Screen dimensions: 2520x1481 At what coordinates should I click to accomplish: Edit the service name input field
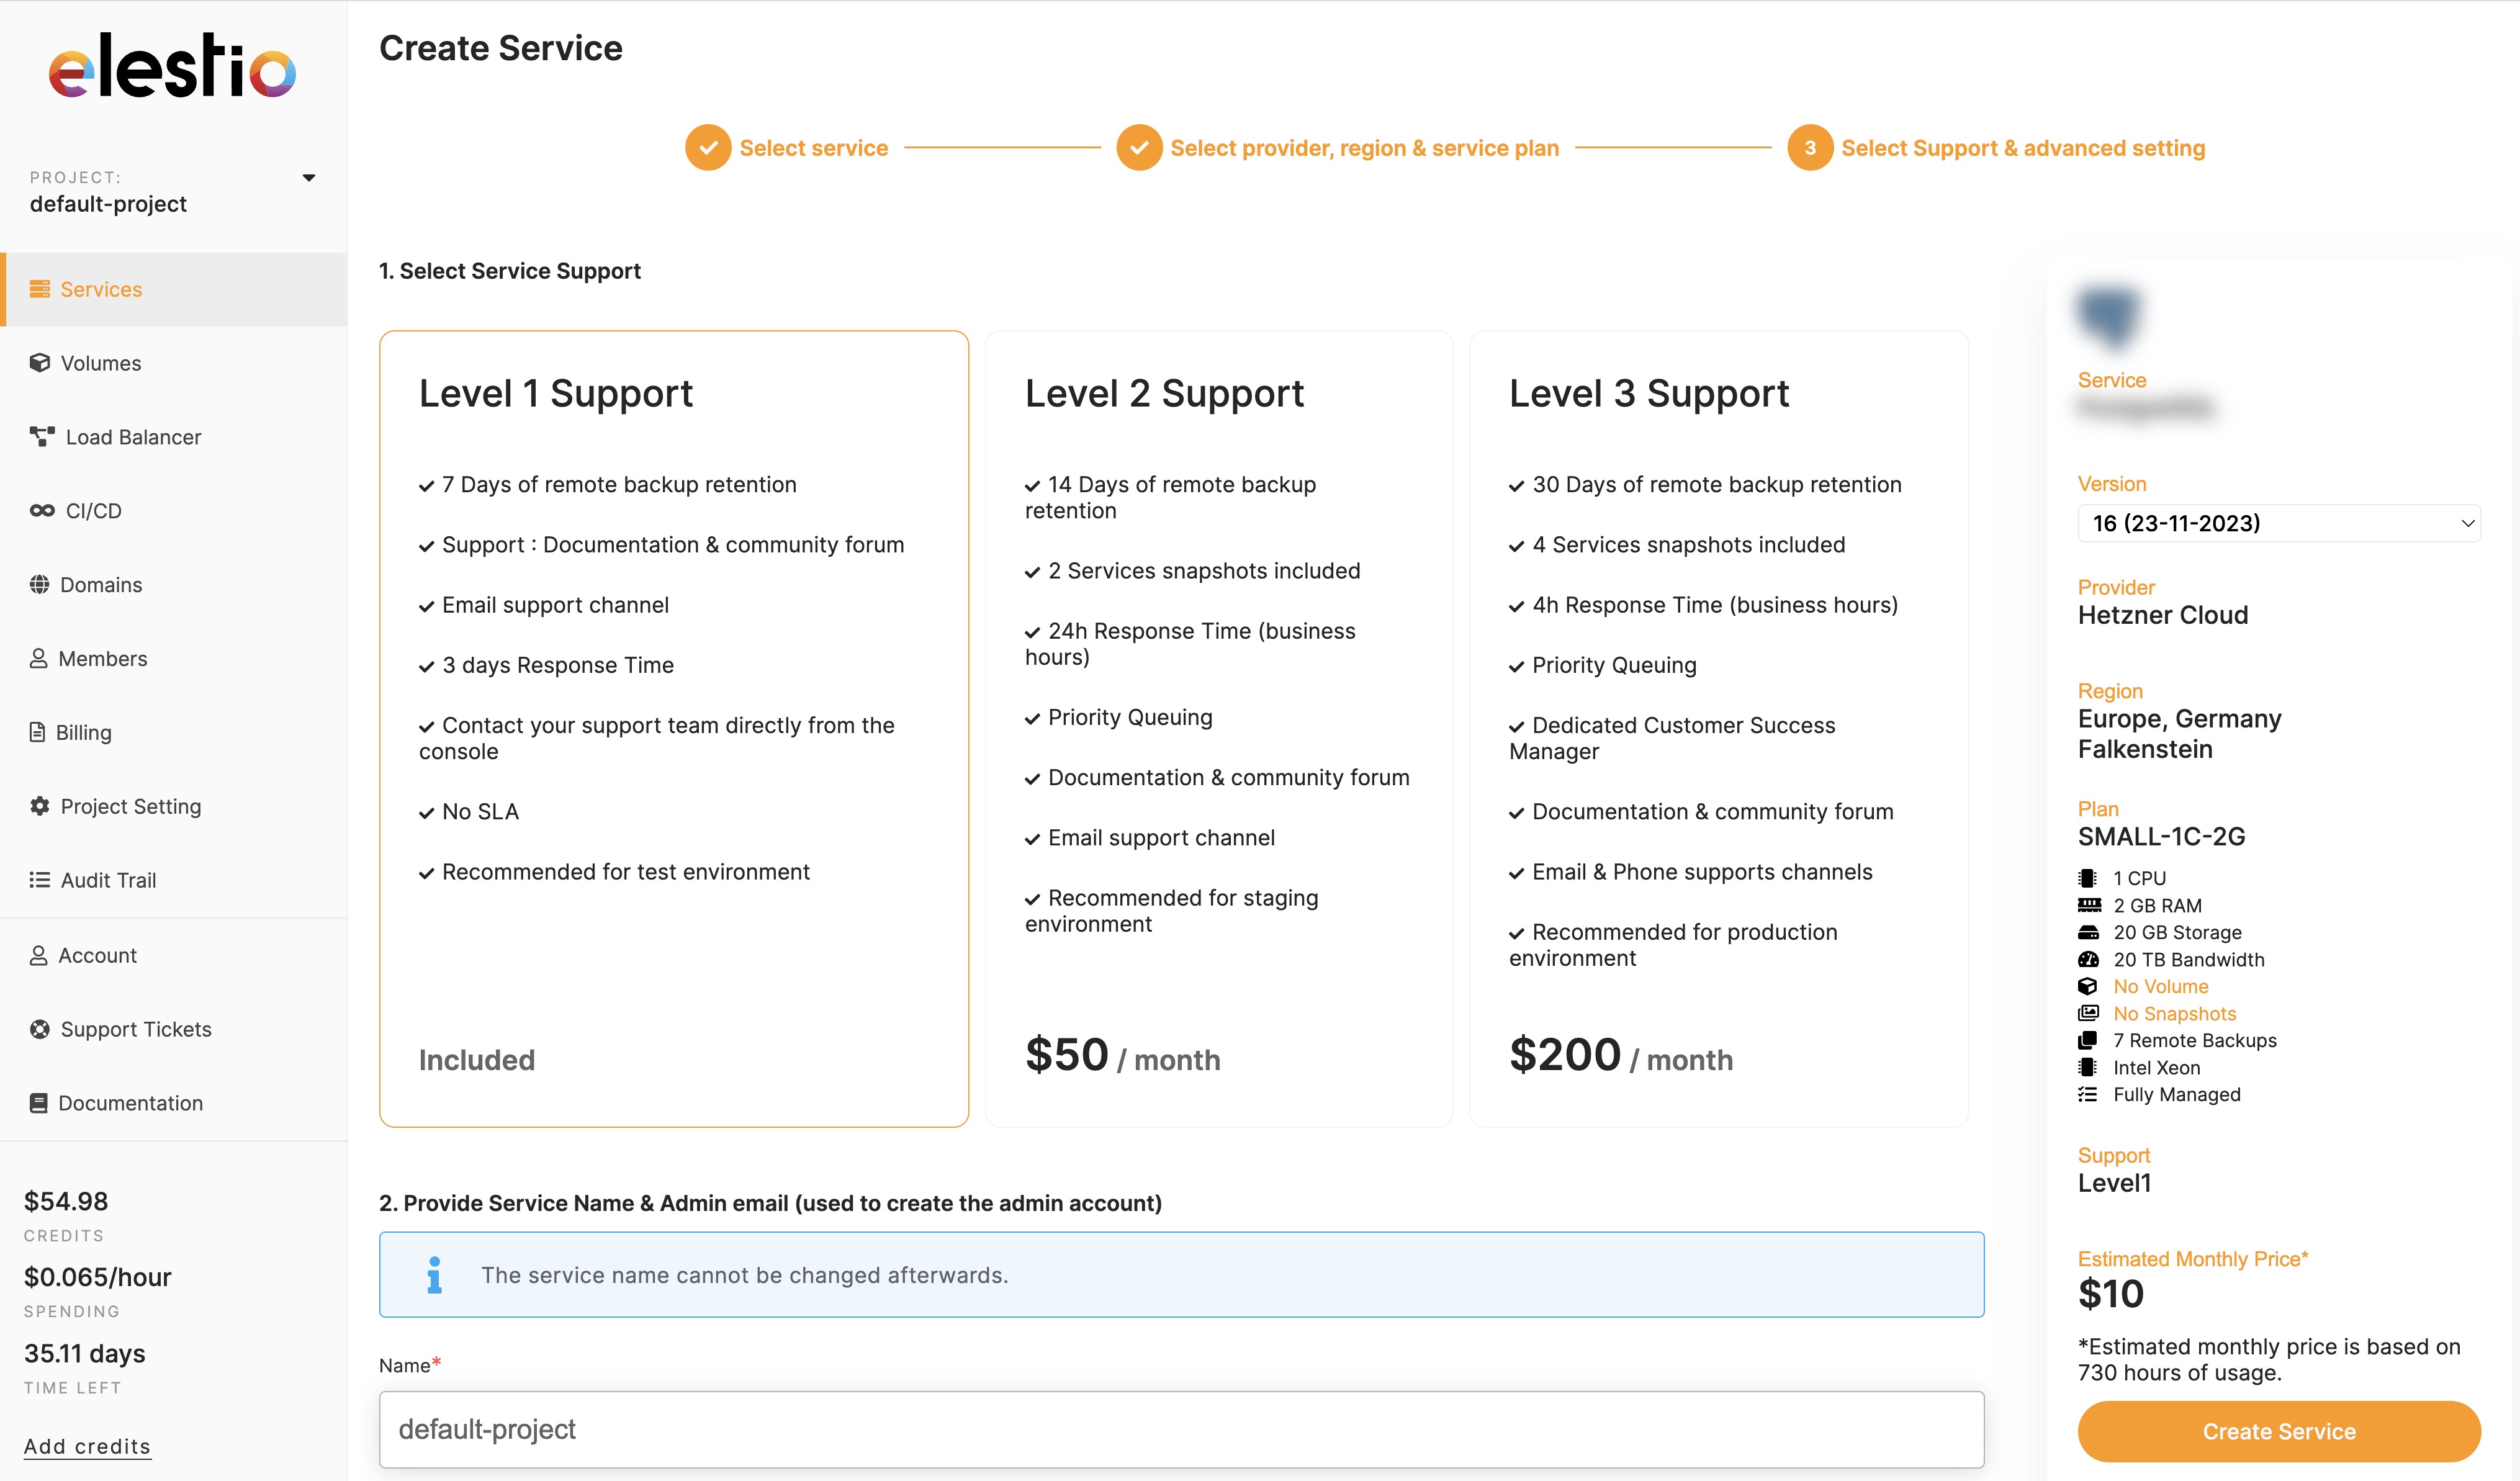(x=1180, y=1429)
